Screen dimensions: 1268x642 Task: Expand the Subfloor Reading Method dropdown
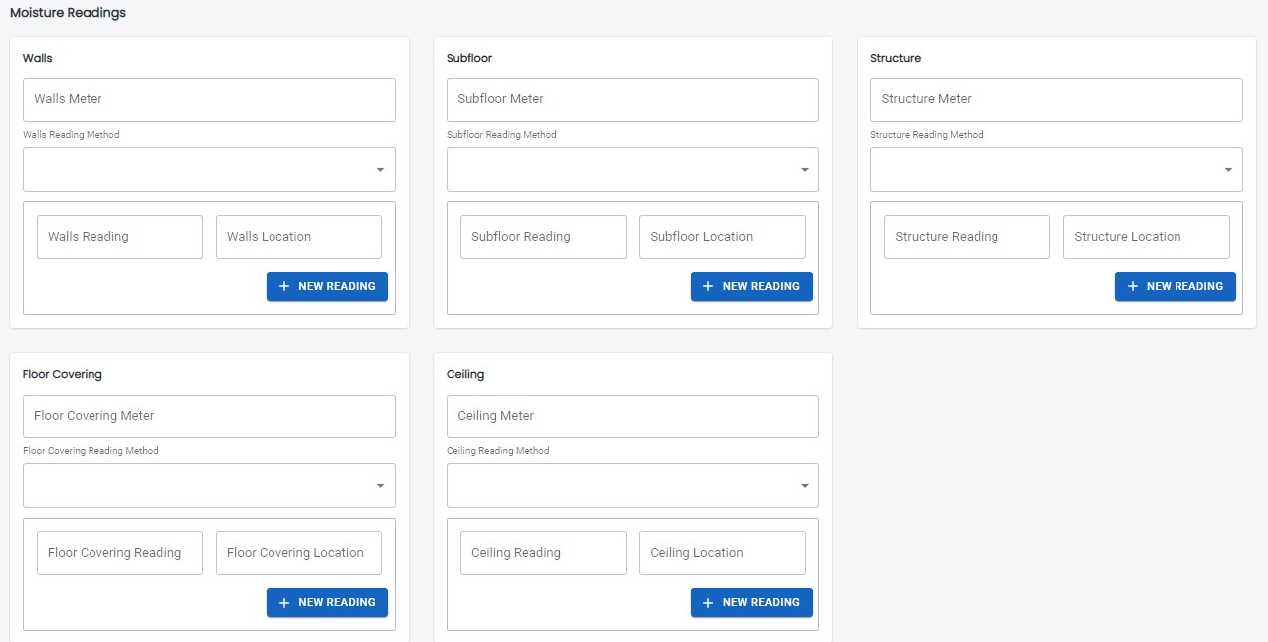[x=633, y=170]
